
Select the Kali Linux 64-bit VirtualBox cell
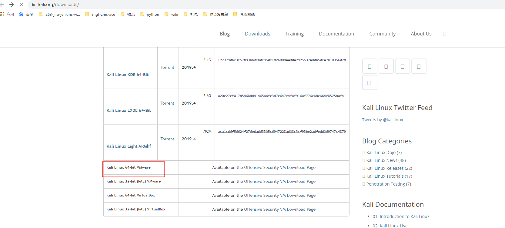(x=141, y=195)
